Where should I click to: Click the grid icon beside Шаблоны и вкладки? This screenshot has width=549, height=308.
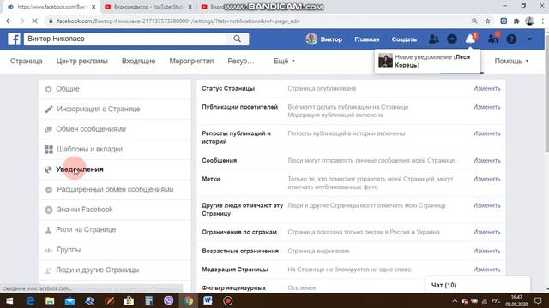tap(49, 150)
